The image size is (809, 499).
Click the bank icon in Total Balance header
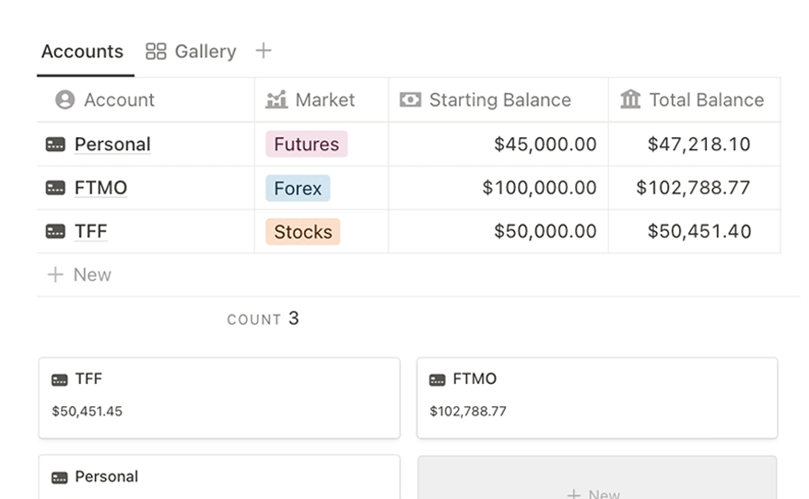[630, 99]
